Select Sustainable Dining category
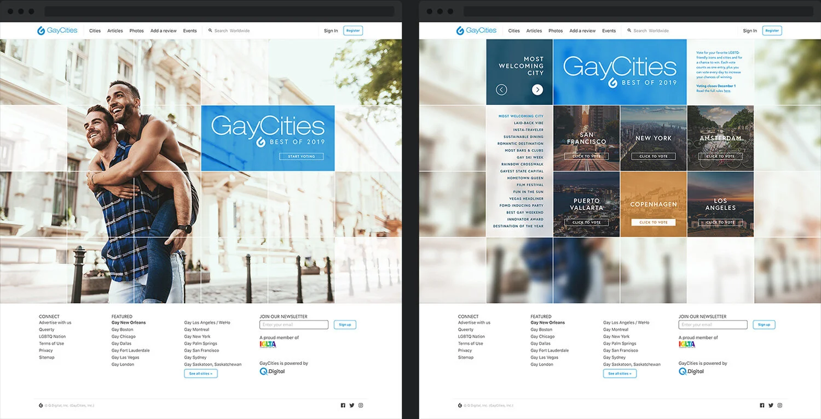The image size is (821, 419). (523, 137)
